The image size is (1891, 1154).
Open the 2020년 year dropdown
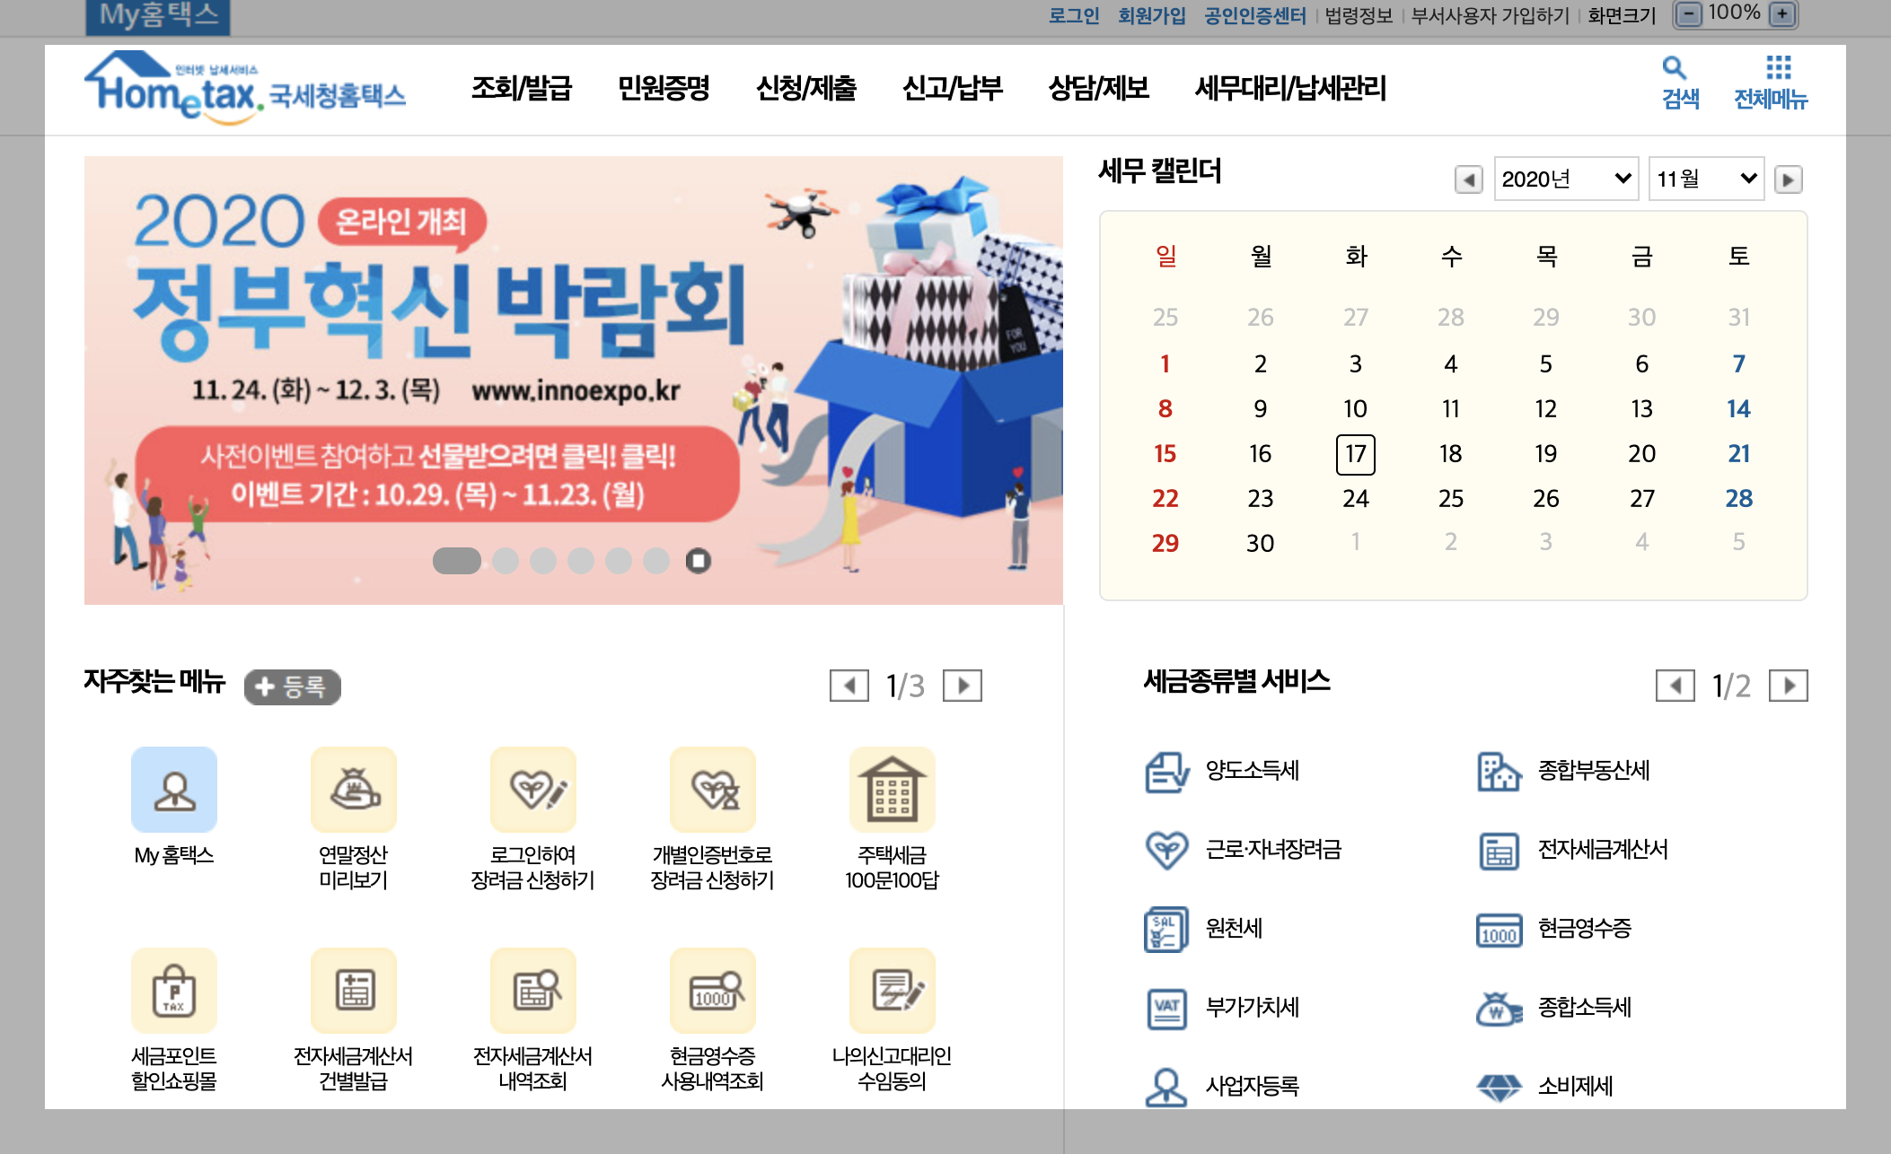point(1565,179)
